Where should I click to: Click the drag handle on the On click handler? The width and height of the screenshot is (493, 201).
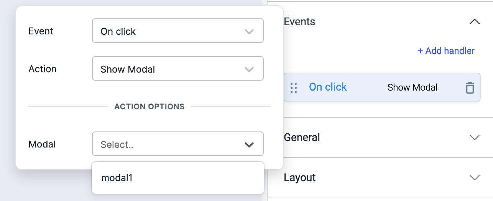[294, 88]
